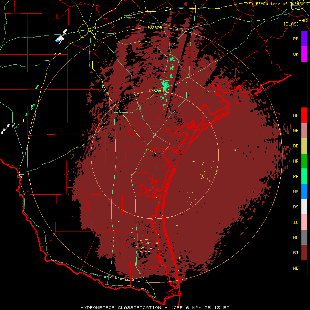
Task: Click the GR legend label
Action: point(296,131)
